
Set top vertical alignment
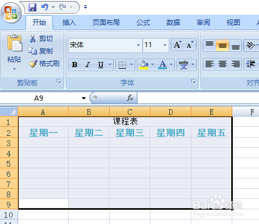pos(210,45)
